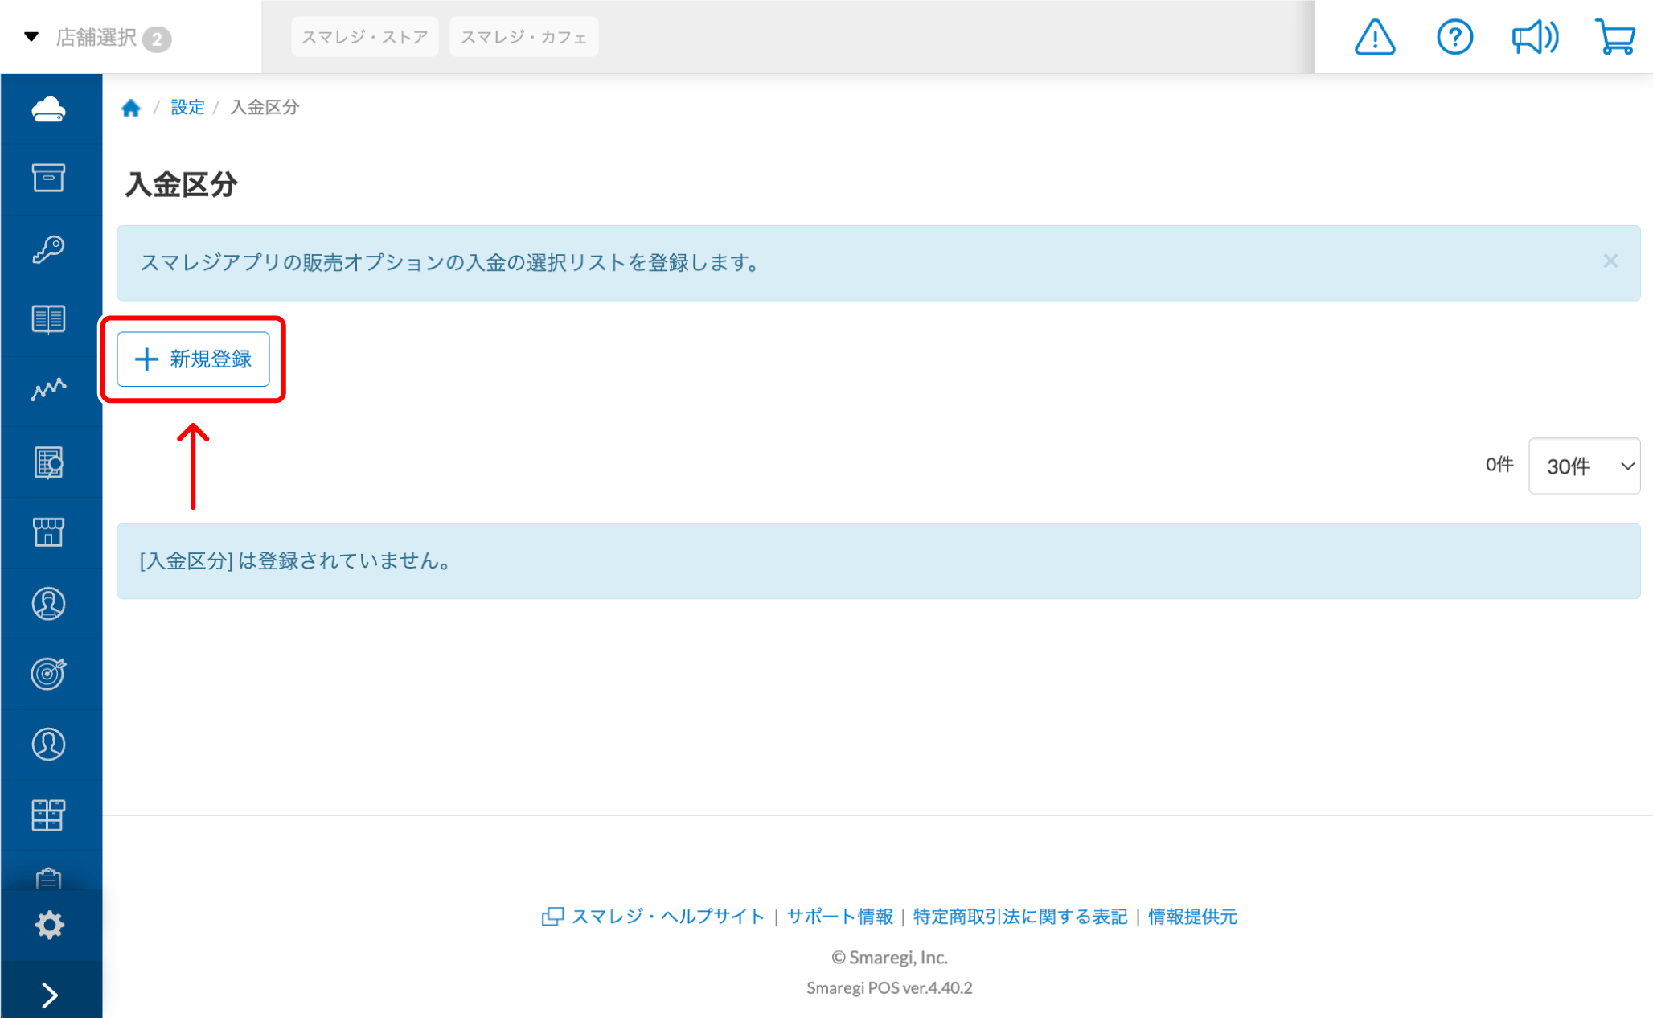1653x1018 pixels.
Task: Open the target marketing icon
Action: click(x=49, y=673)
